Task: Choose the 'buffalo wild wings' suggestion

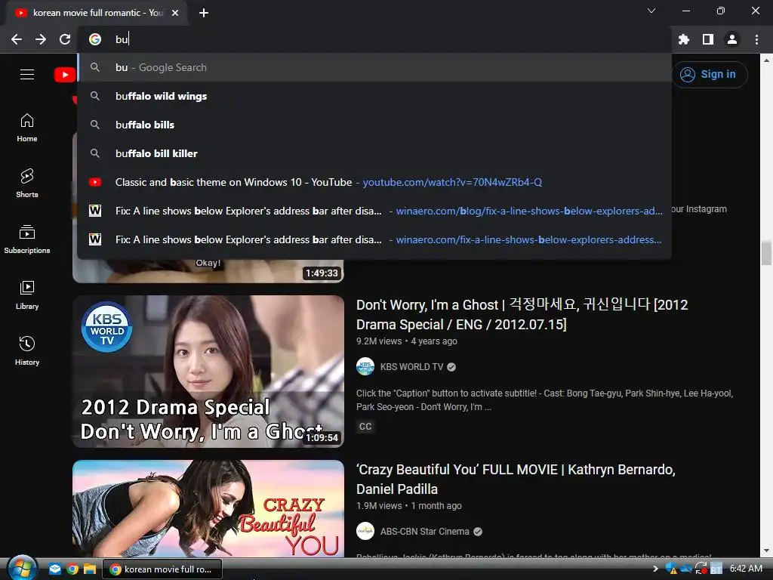Action: [x=374, y=96]
